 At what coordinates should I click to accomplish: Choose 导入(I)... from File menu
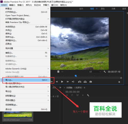(x=25, y=80)
